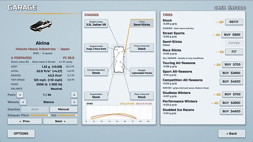The height and width of the screenshot is (142, 253).
Task: Click the Akina car thumbnail
Action: click(x=41, y=25)
